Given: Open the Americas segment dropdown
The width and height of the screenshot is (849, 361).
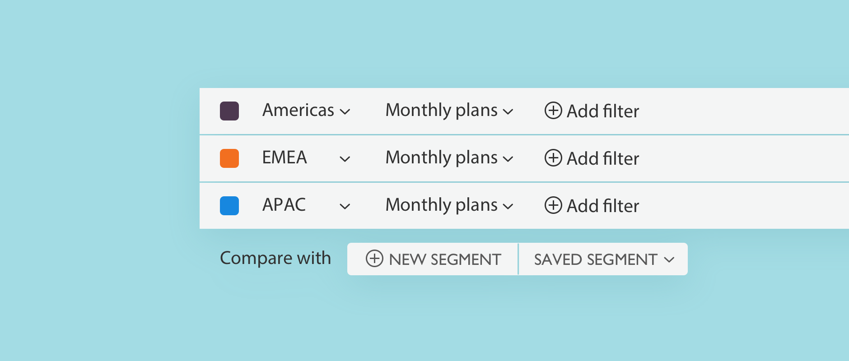Looking at the screenshot, I should point(346,111).
